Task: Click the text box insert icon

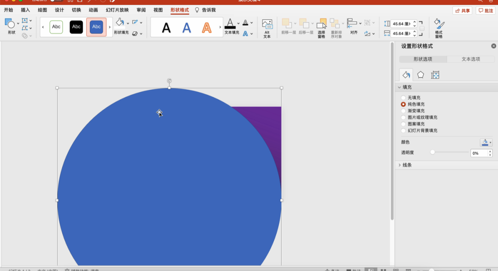Action: (x=25, y=21)
